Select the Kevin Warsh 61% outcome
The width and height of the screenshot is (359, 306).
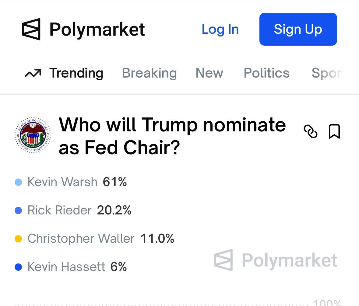pos(77,182)
